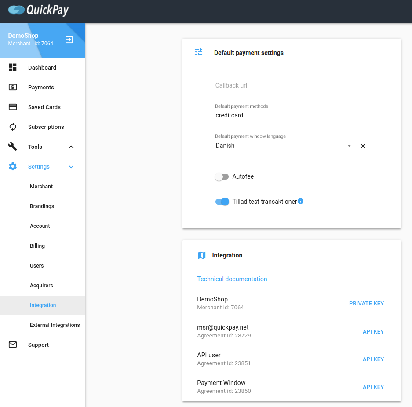Screen dimensions: 412x407
Task: Select Brandings under Settings
Action: [x=42, y=206]
